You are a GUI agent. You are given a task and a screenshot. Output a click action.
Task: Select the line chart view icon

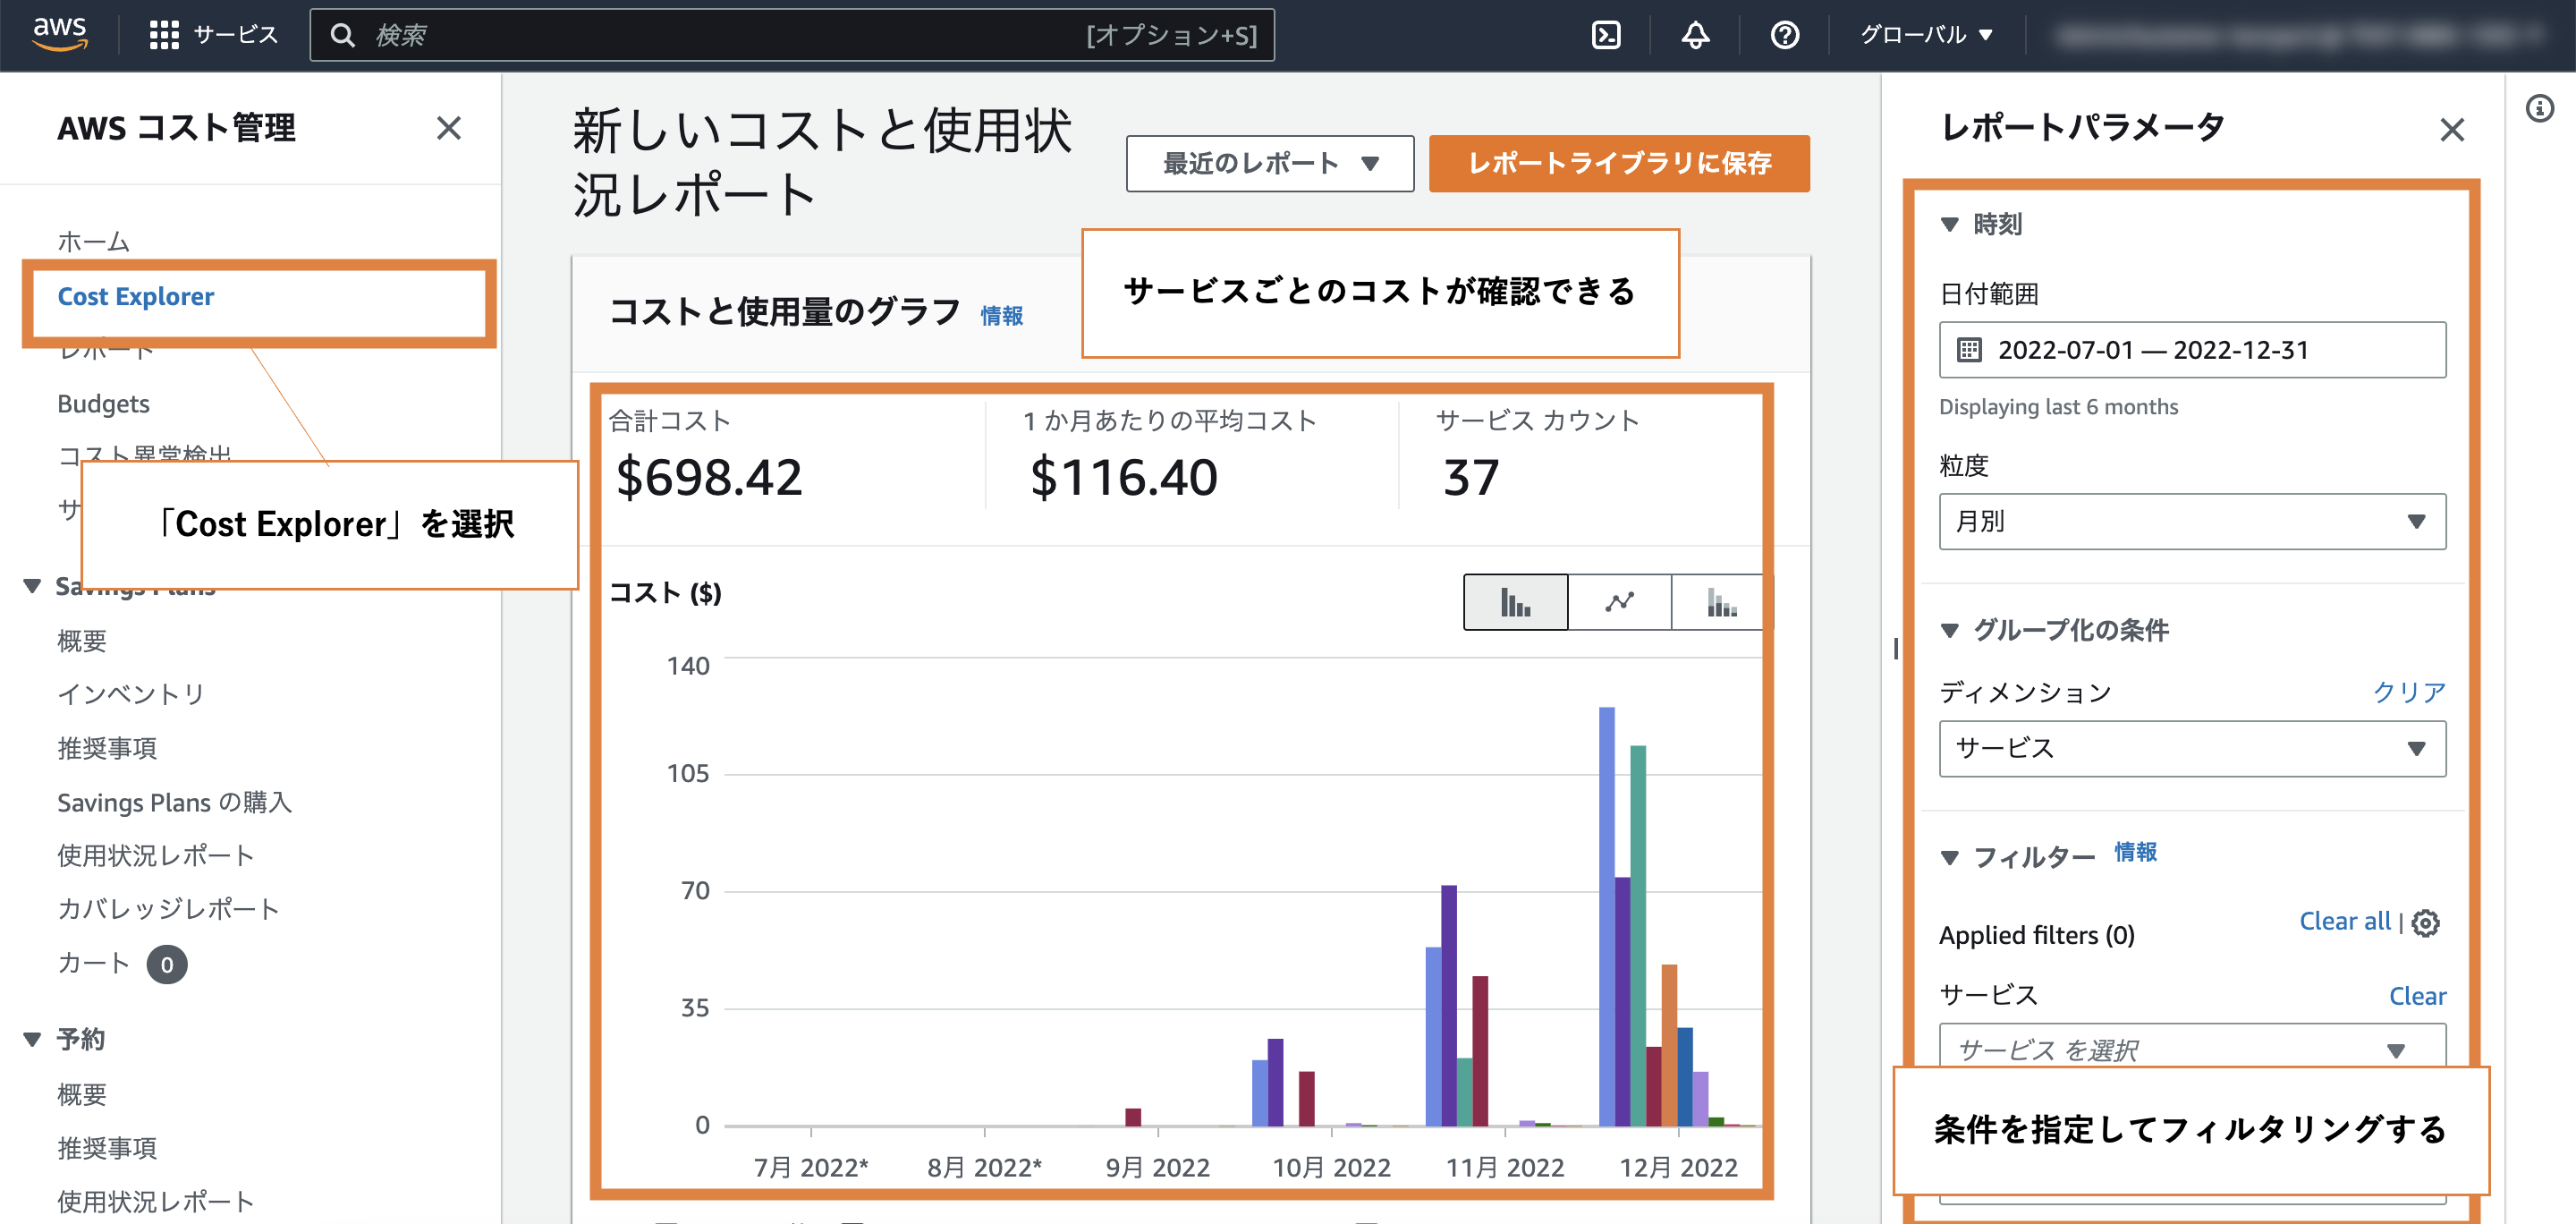pos(1620,602)
